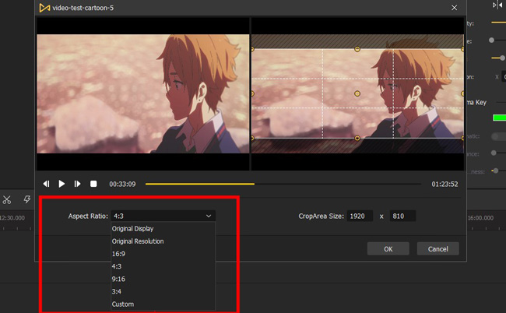Click the end time 01:23:52
The image size is (506, 313).
point(445,184)
